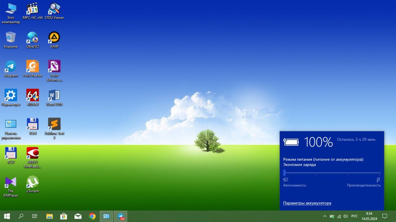The width and height of the screenshot is (396, 222).
Task: Open File Explorer from the taskbar
Action: tap(49, 216)
